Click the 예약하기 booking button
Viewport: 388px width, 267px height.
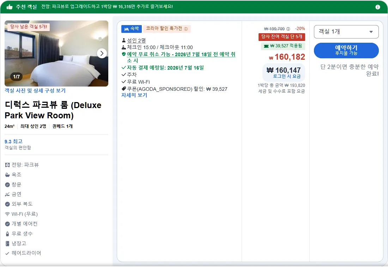coord(346,50)
